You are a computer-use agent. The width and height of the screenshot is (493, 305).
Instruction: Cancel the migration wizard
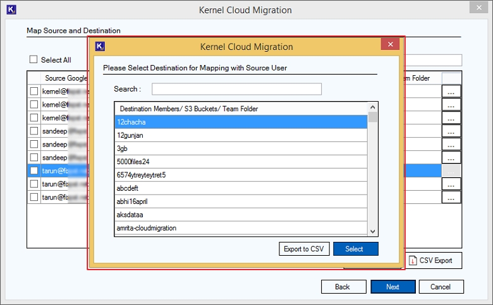(441, 287)
